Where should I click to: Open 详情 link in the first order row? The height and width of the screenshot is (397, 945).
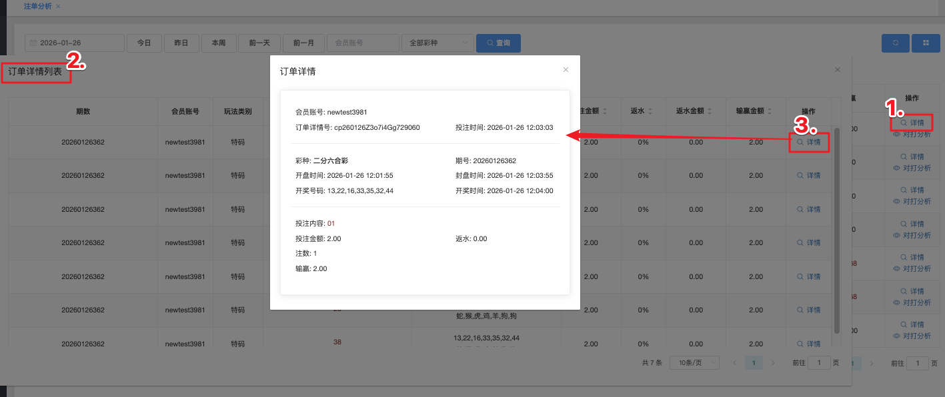(x=808, y=142)
